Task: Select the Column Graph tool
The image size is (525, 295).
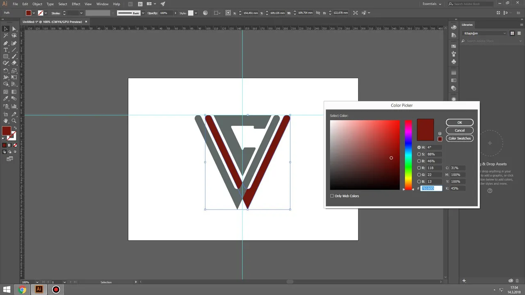Action: click(x=14, y=106)
